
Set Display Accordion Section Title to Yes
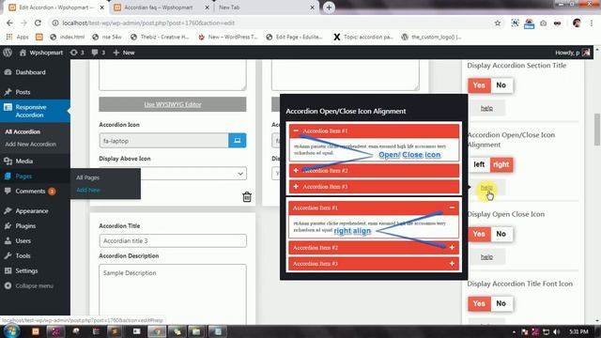coord(479,85)
